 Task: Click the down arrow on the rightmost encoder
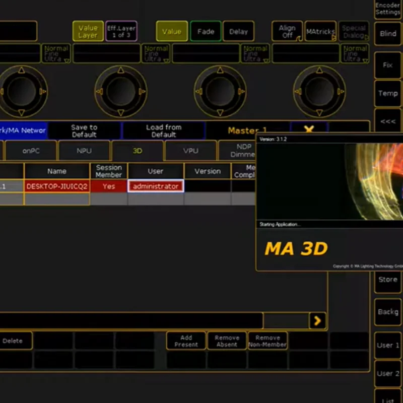[x=319, y=112]
